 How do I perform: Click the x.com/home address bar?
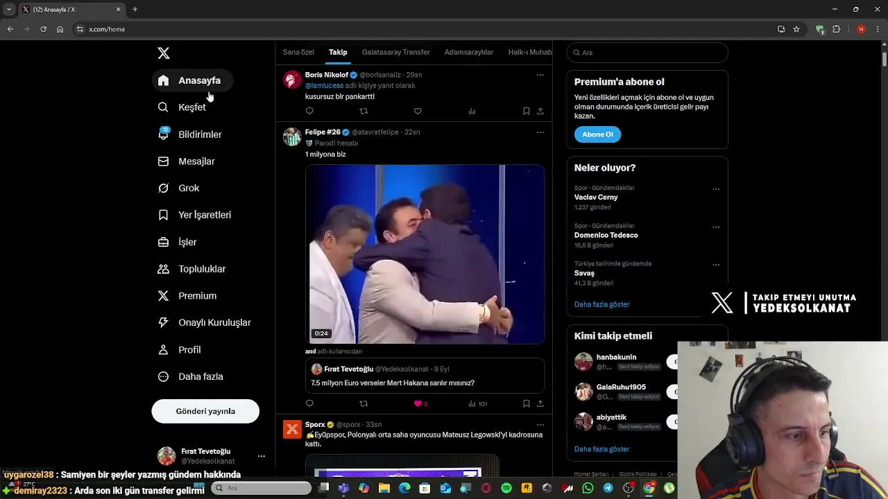(423, 29)
